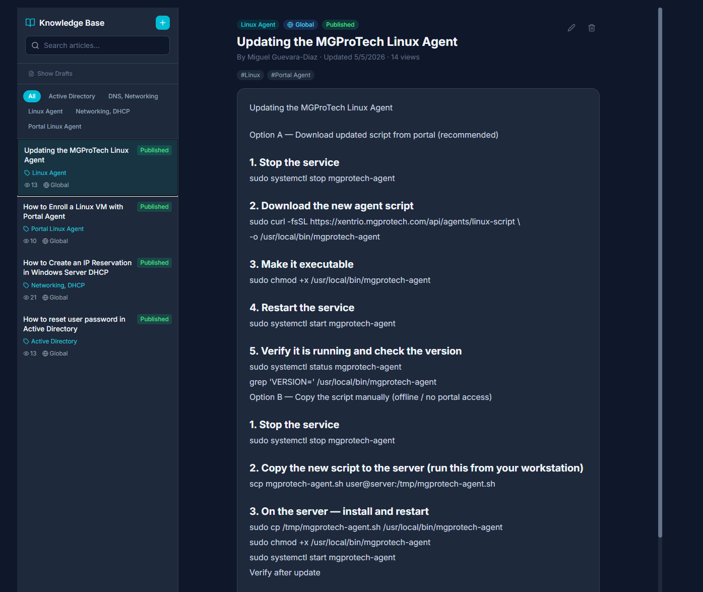
Task: Click 'grep VERSION=' command line
Action: (x=343, y=382)
